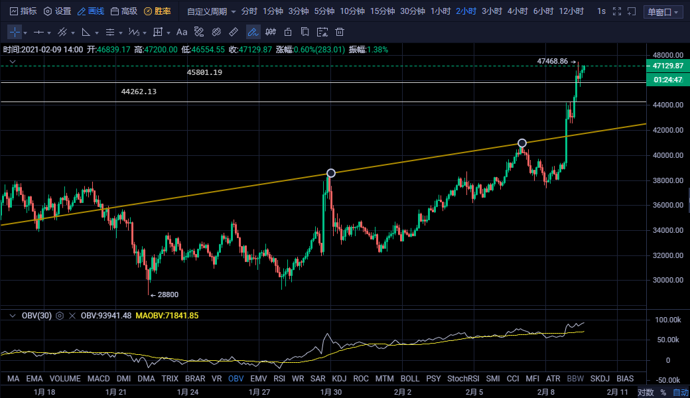Click the add-window plus square icon

coord(632,11)
